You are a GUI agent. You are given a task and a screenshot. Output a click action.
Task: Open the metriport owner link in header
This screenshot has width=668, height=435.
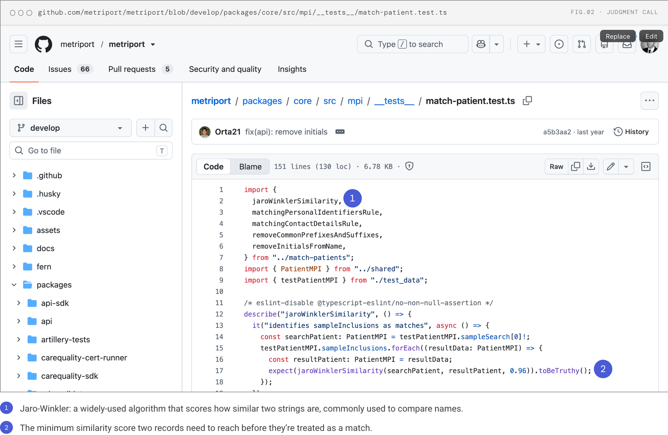click(77, 44)
